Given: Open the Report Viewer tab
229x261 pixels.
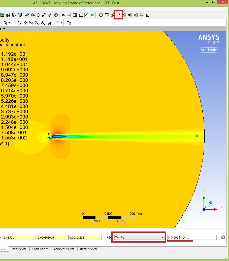Looking at the screenshot, I should click(89, 249).
